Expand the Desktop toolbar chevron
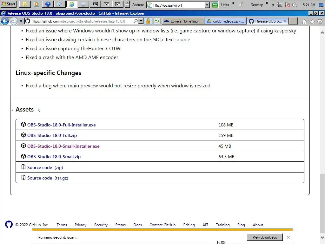Viewport: 325px width, 244px height. tap(267, 3)
